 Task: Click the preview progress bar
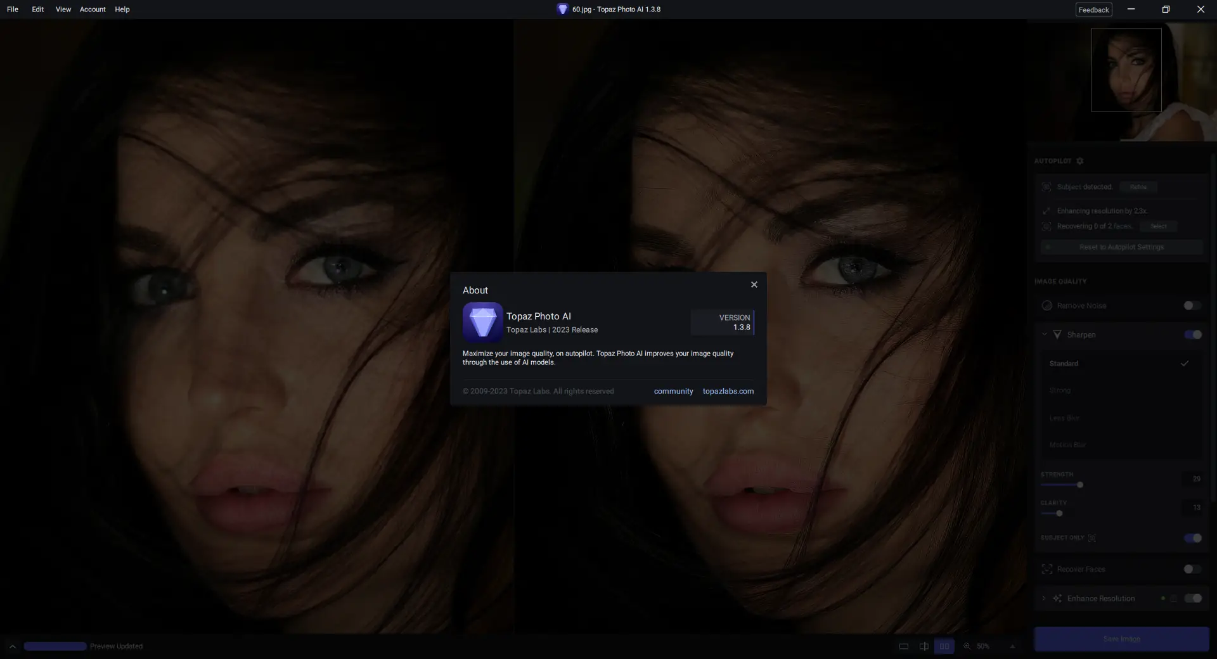pyautogui.click(x=55, y=646)
